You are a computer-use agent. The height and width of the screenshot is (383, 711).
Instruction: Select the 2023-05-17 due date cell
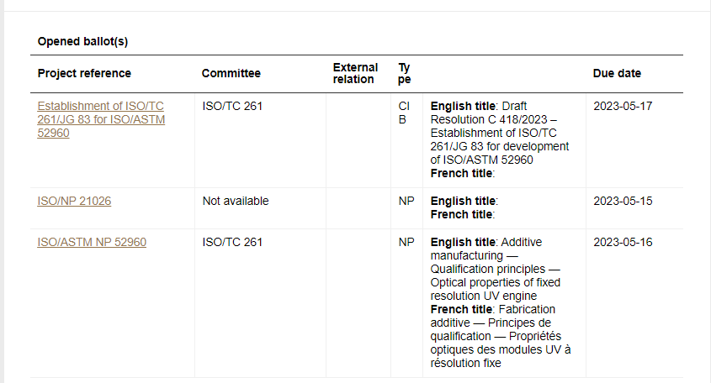tap(623, 106)
